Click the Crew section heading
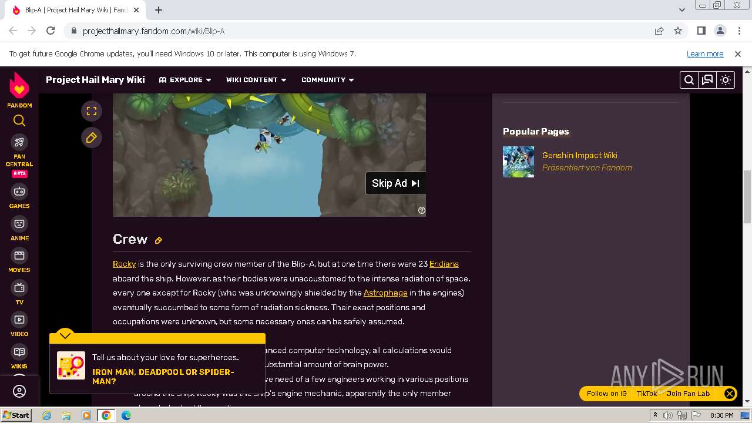Image resolution: width=752 pixels, height=423 pixels. pos(130,239)
